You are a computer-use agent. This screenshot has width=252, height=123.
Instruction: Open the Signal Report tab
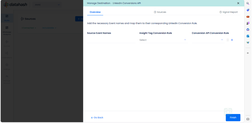pos(229,12)
